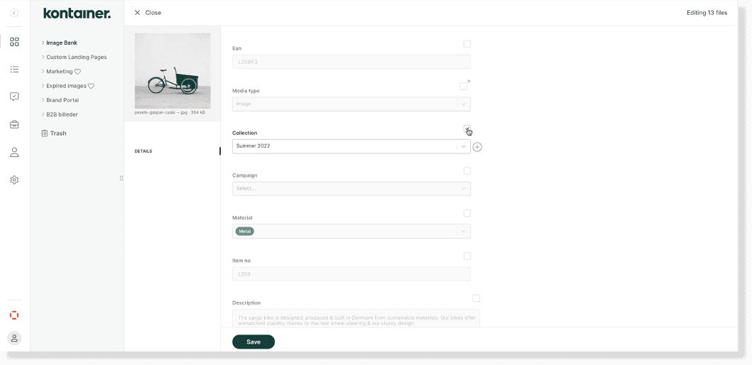Click the Save button

tap(254, 342)
